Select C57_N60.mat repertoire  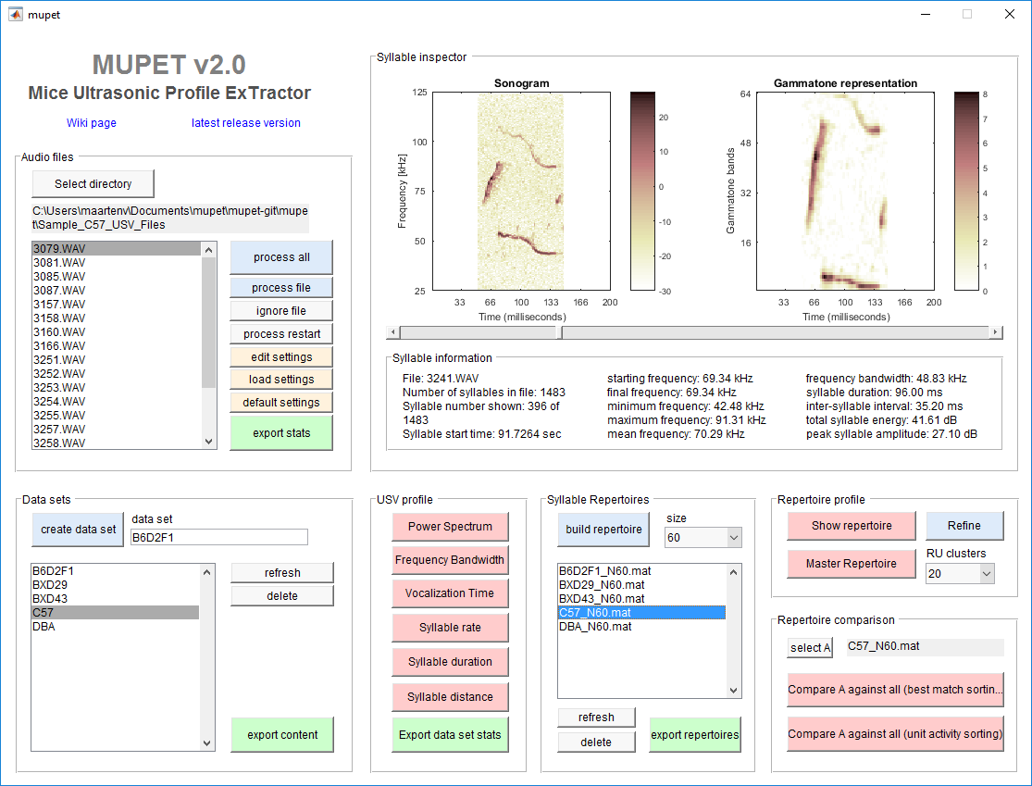[x=641, y=612]
